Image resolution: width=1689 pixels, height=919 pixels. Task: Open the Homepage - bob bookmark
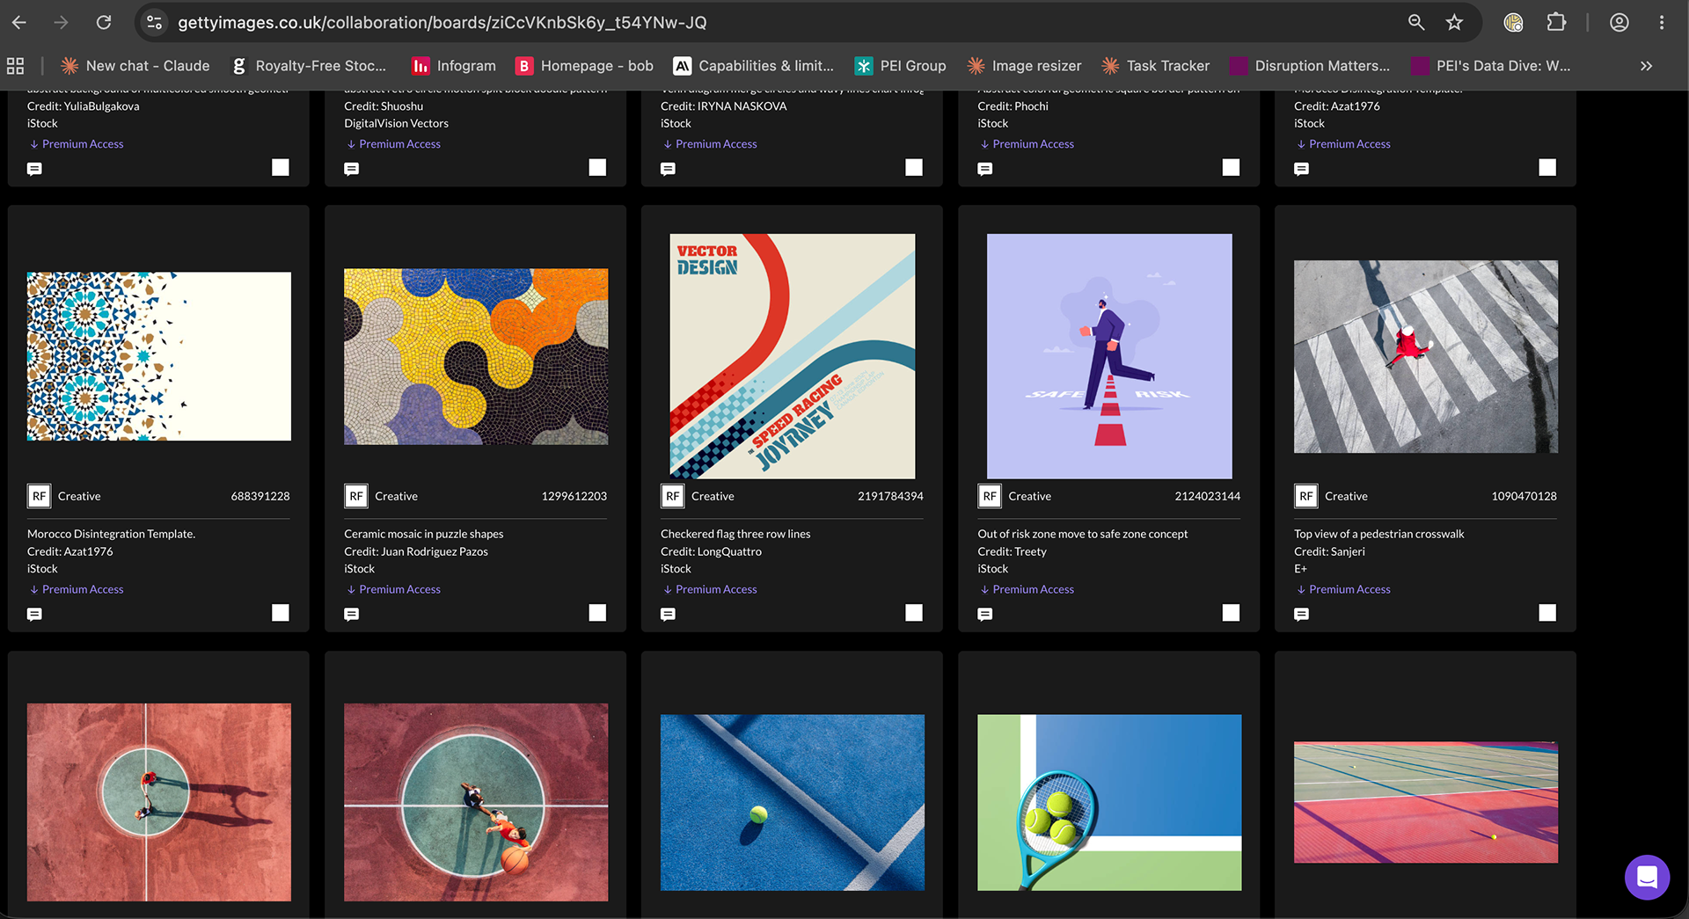[584, 66]
